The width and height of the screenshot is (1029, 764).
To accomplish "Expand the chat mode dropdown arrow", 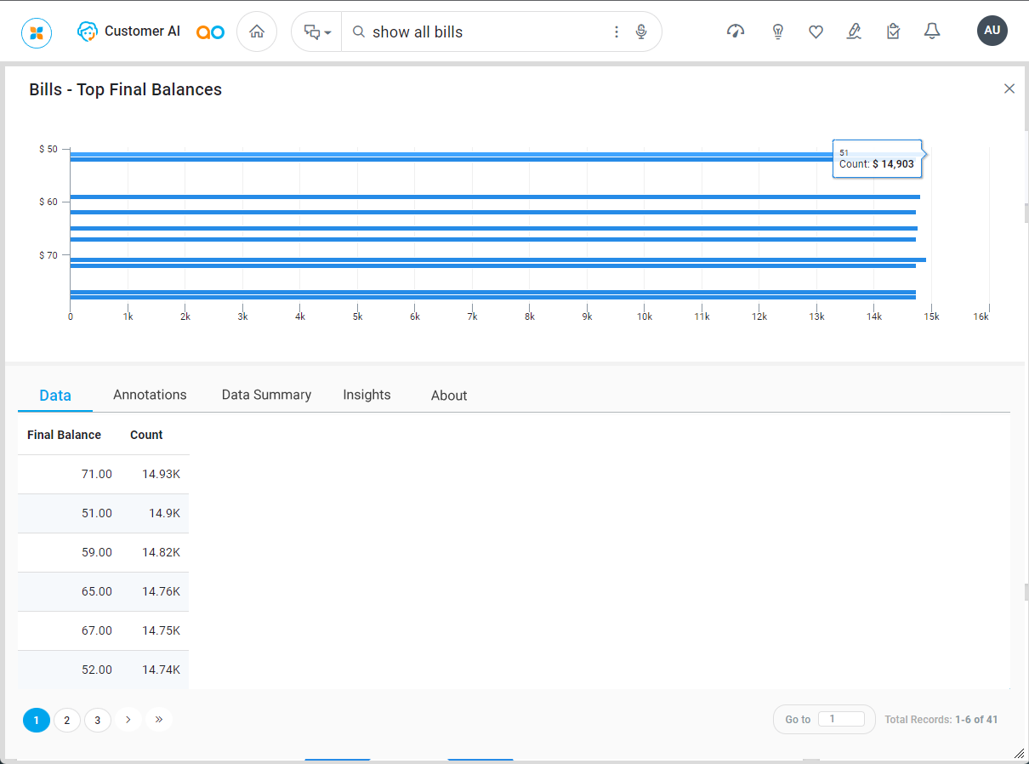I will 327,33.
